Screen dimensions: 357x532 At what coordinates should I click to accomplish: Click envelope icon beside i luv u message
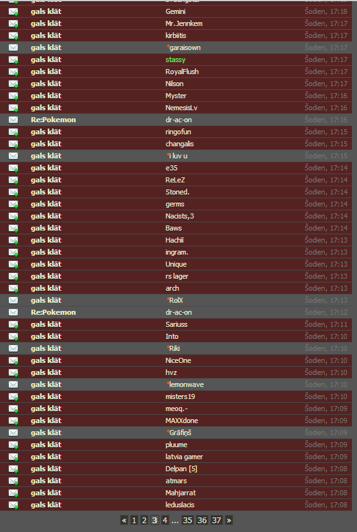click(13, 156)
